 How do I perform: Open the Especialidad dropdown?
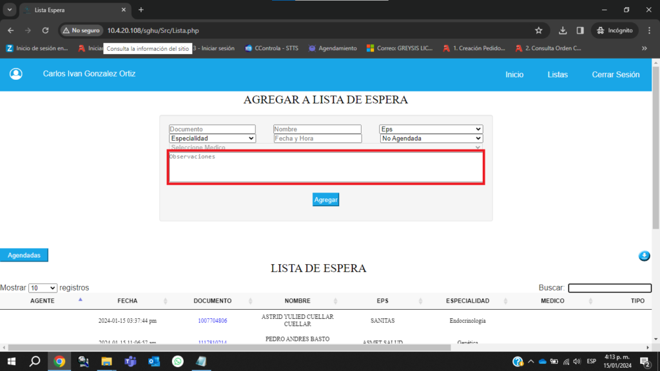212,138
